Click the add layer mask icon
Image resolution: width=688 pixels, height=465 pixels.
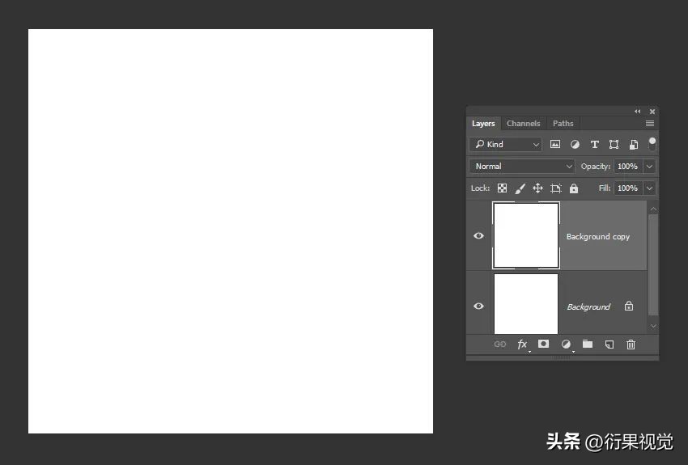tap(544, 344)
